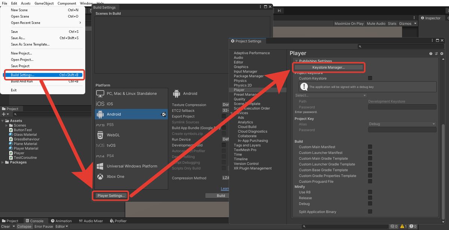Select Build Settings... in File menu

coord(44,75)
